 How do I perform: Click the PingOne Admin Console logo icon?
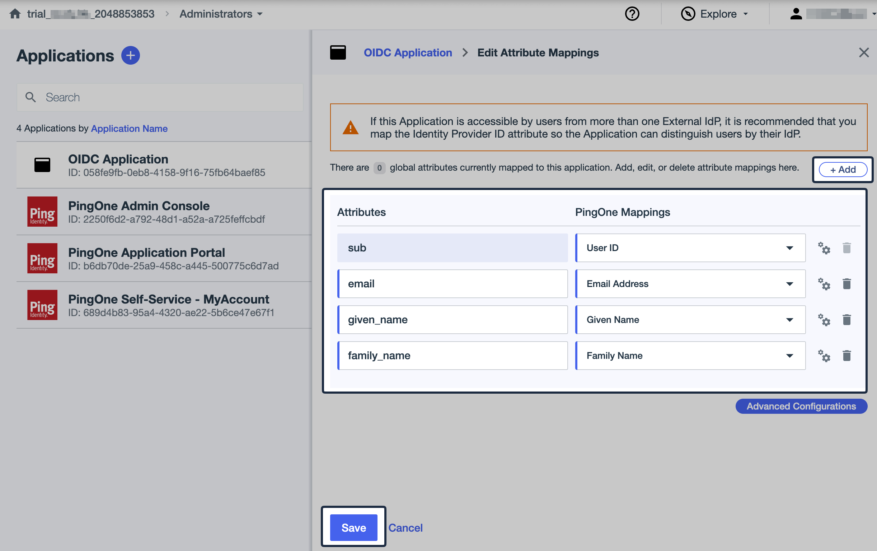click(42, 211)
